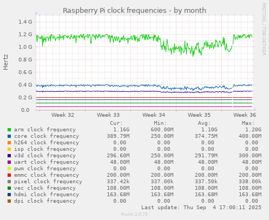The height and width of the screenshot is (220, 269).
Task: Click the h264 clock frequency orange swatch
Action: 9,143
